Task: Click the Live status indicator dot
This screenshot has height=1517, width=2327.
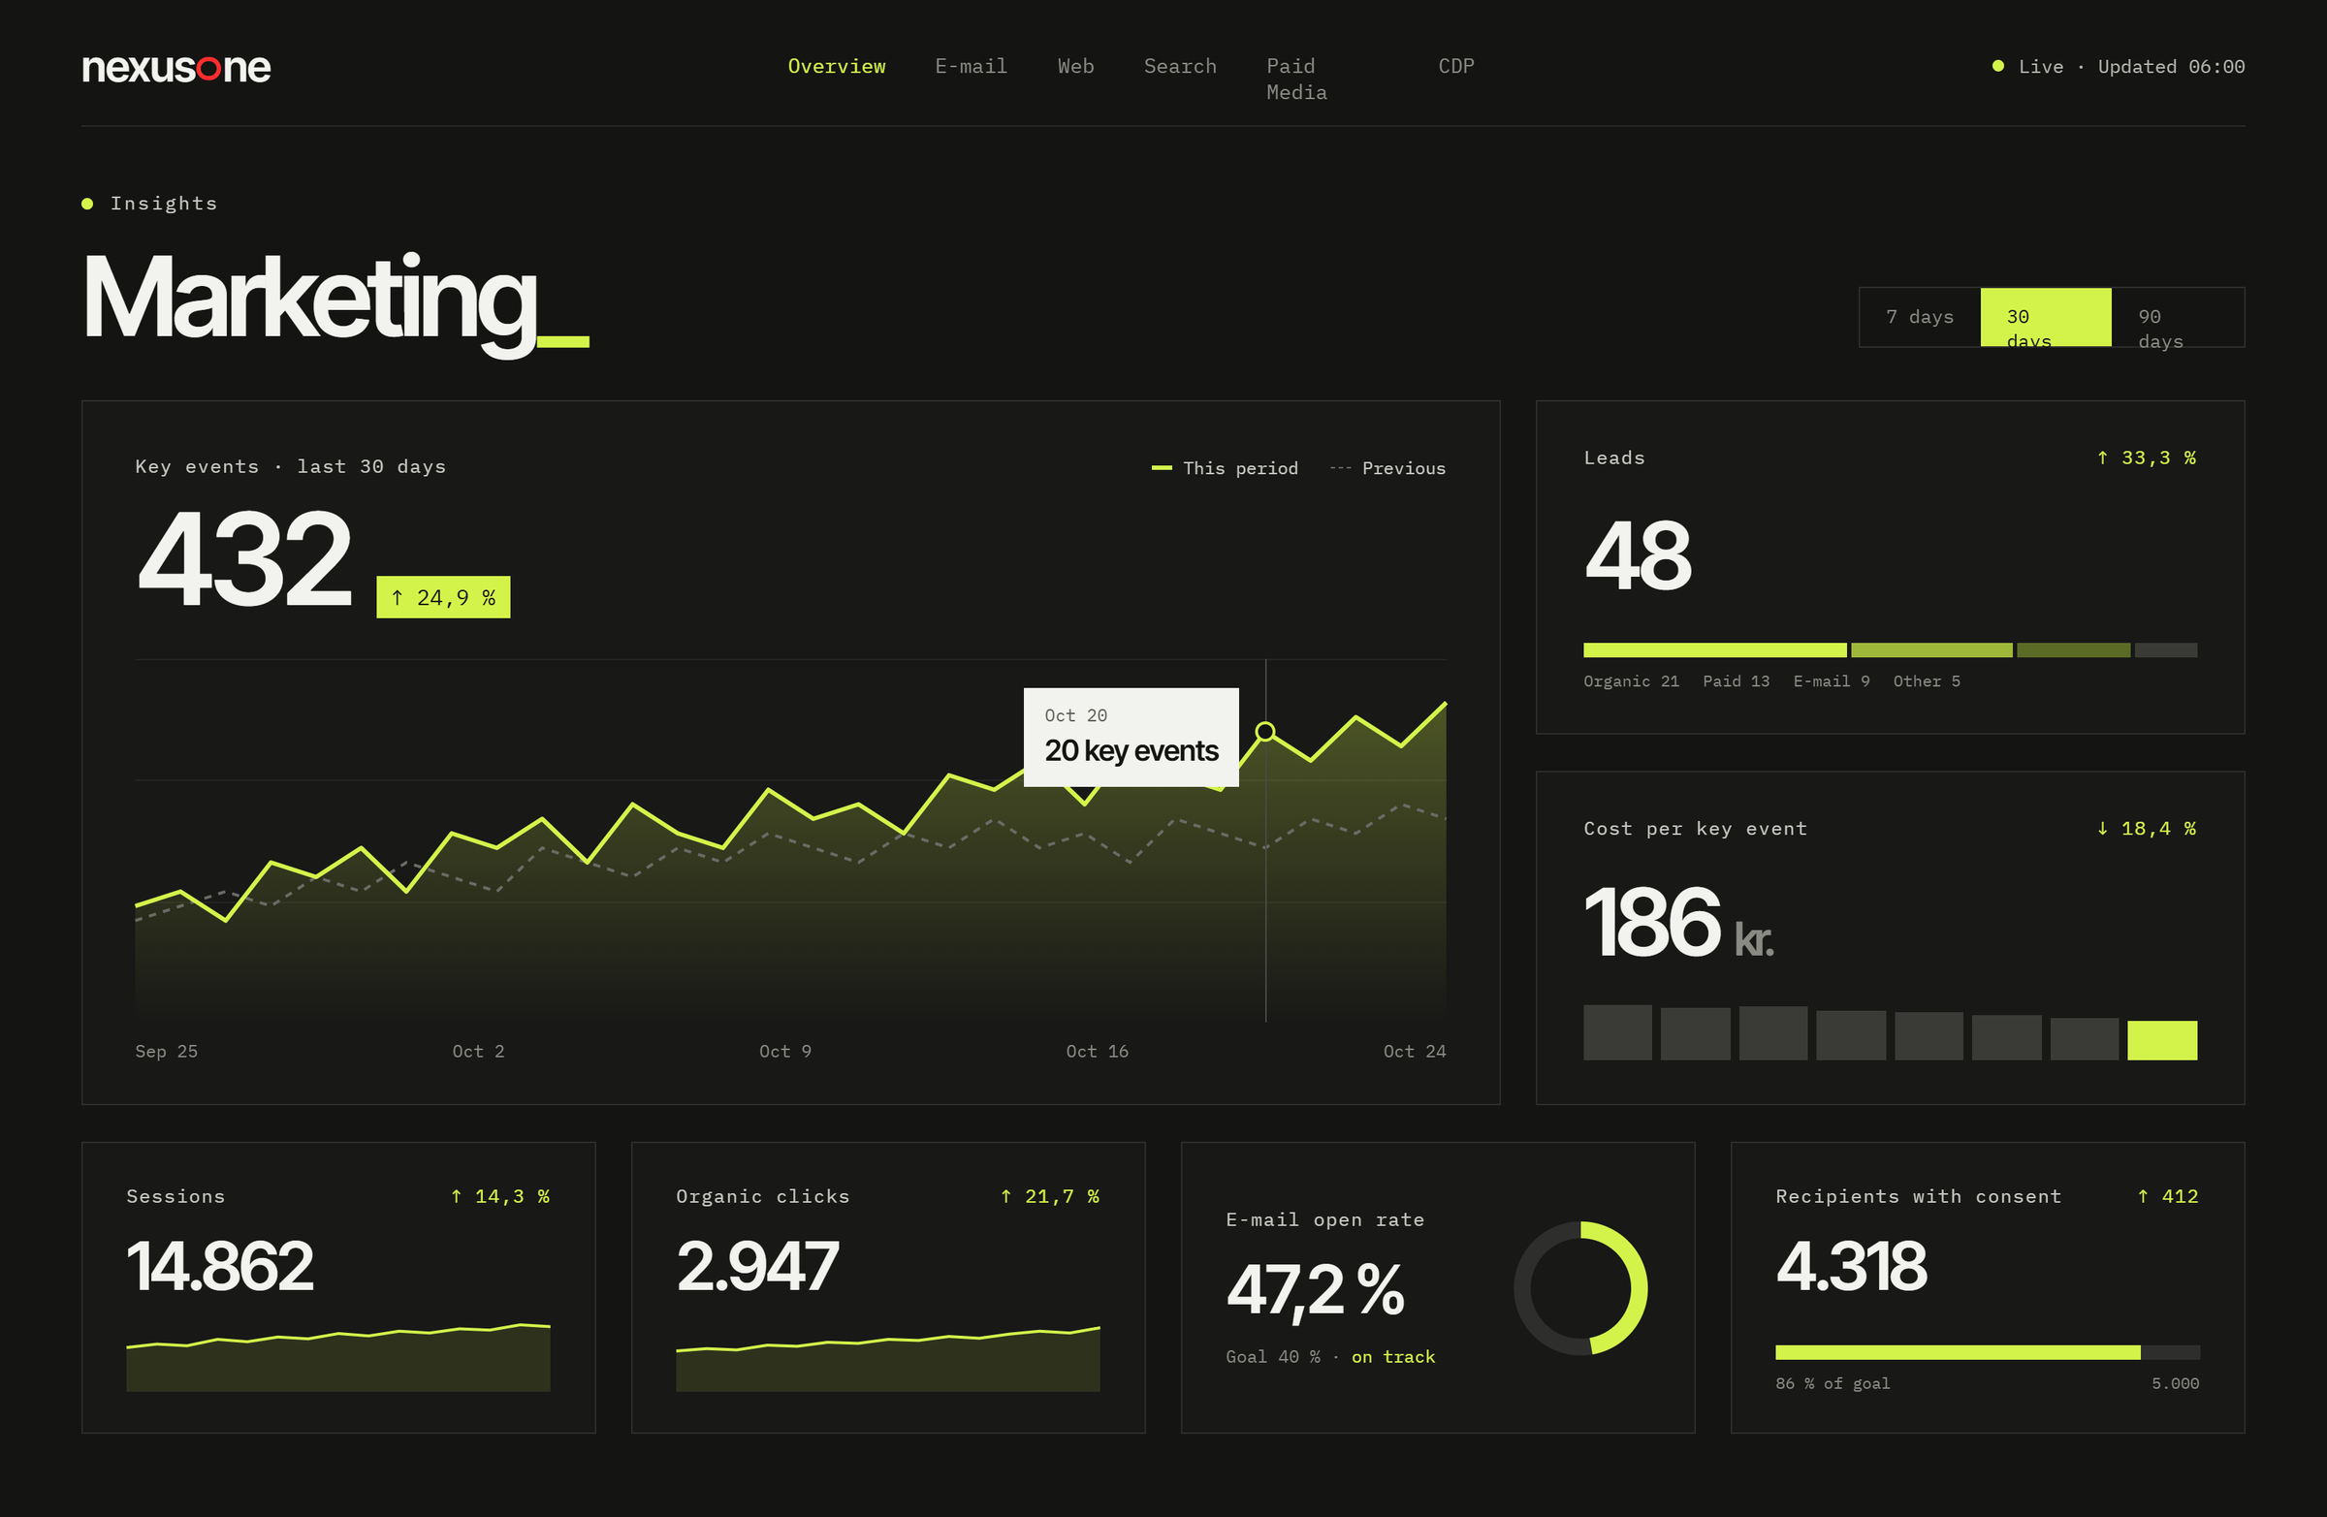Action: tap(1997, 67)
